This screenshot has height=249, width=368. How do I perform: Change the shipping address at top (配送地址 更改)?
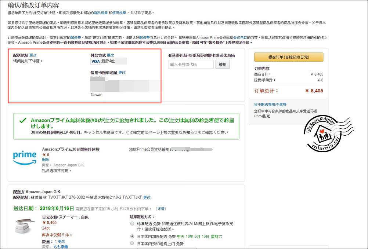pos(33,55)
